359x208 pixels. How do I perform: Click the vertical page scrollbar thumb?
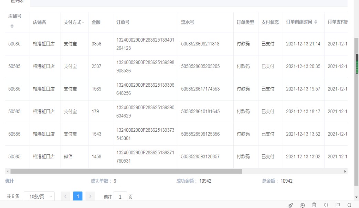point(357,64)
